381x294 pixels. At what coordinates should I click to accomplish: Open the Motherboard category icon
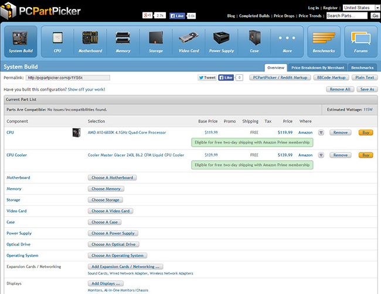tap(90, 41)
